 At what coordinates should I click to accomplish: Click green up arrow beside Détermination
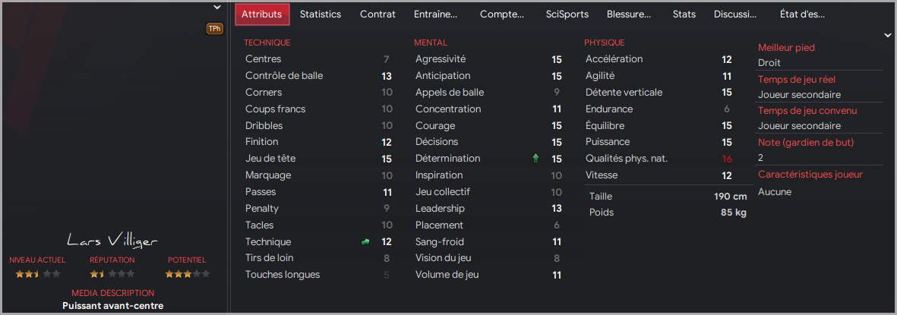[535, 159]
